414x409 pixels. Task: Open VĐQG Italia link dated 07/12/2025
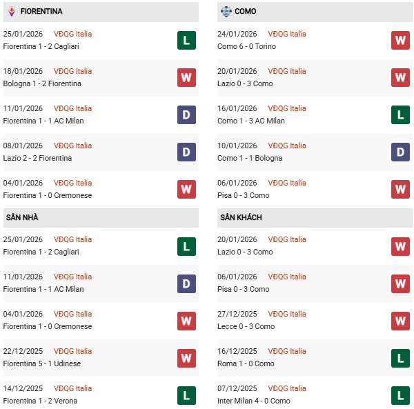(x=287, y=388)
